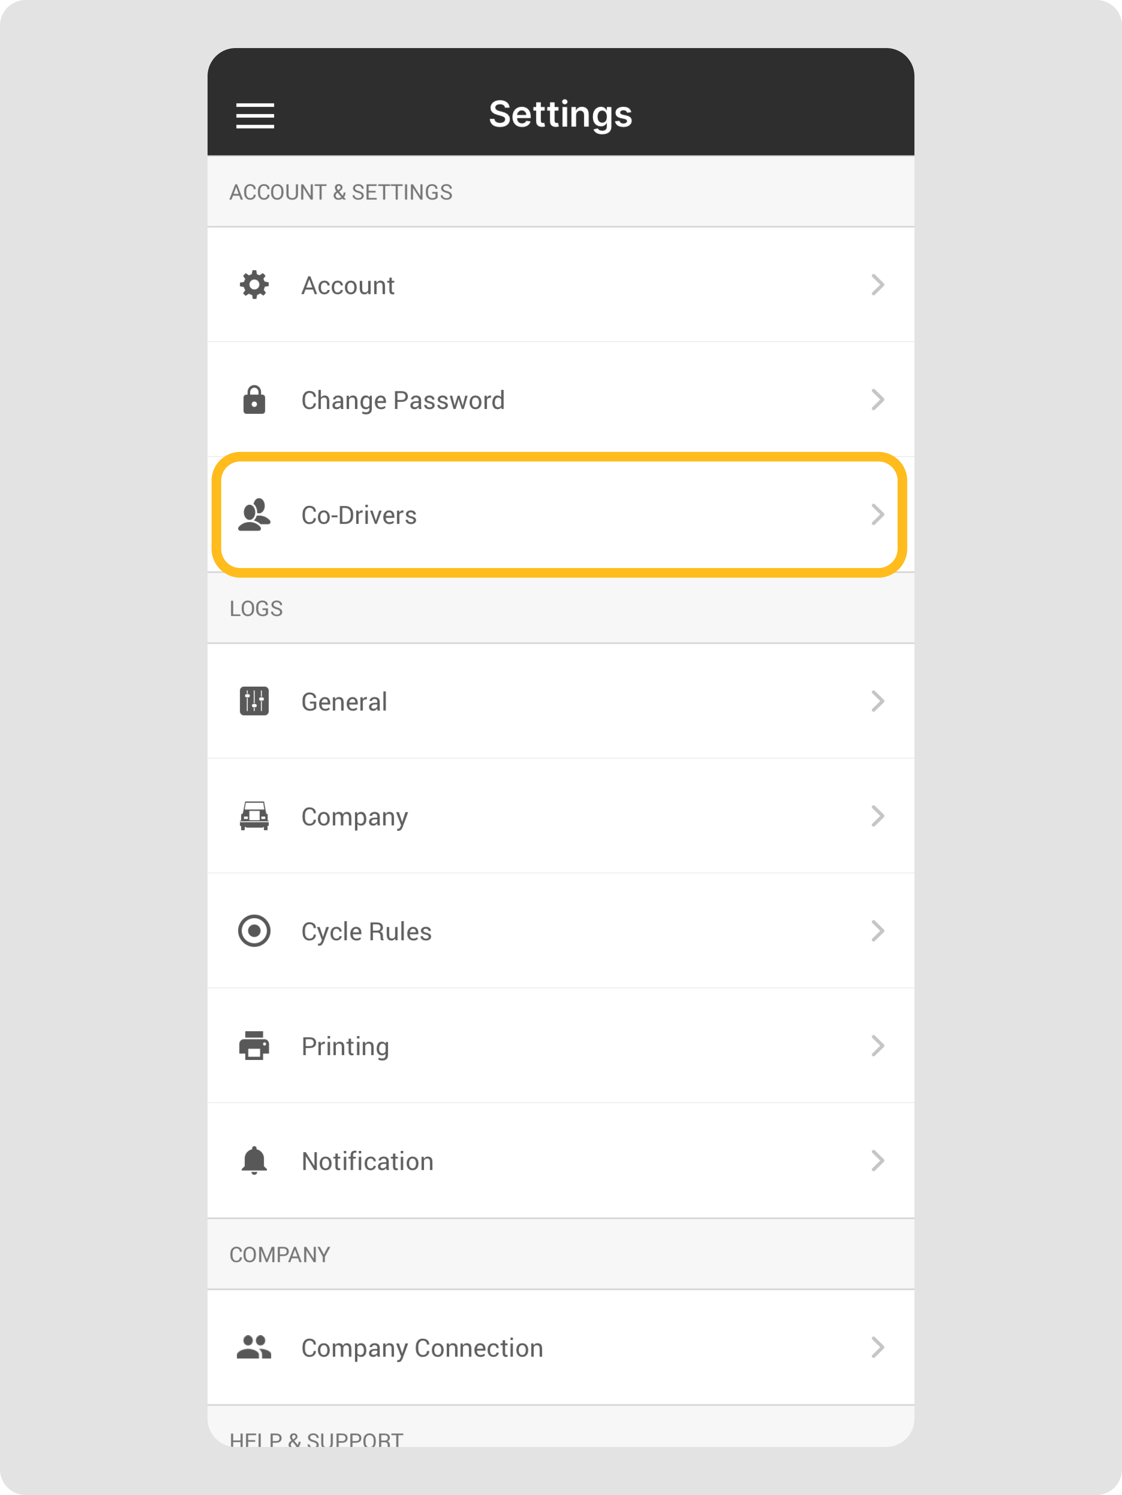Screen dimensions: 1122x1495
Task: Tap the Change Password lock icon
Action: tap(254, 400)
